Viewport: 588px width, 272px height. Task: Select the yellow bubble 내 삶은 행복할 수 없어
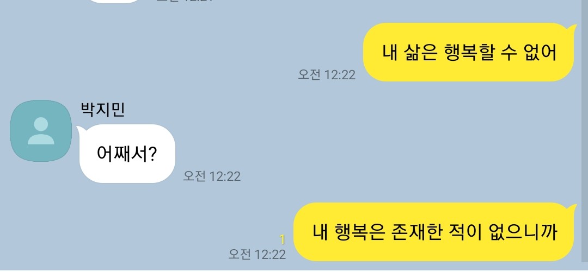468,52
